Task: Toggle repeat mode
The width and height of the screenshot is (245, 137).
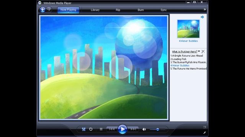Action: coord(91,129)
